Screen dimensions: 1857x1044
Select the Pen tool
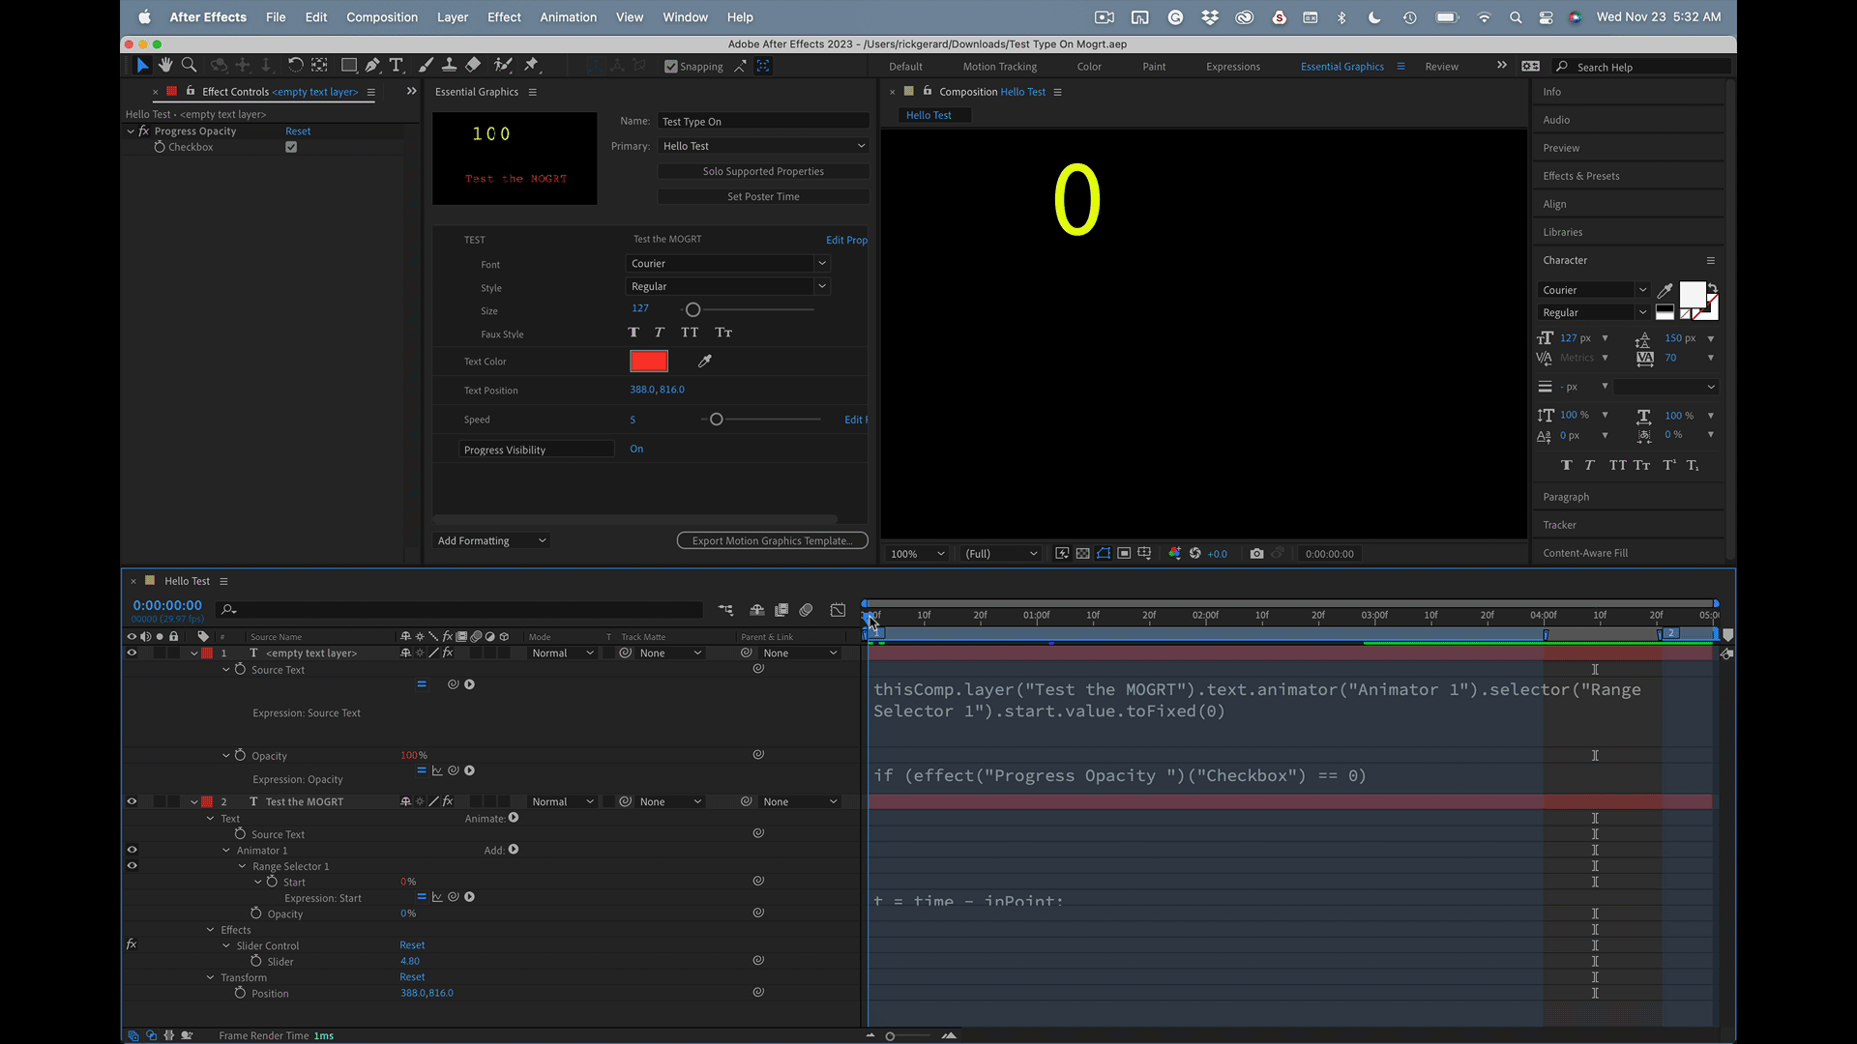point(372,65)
